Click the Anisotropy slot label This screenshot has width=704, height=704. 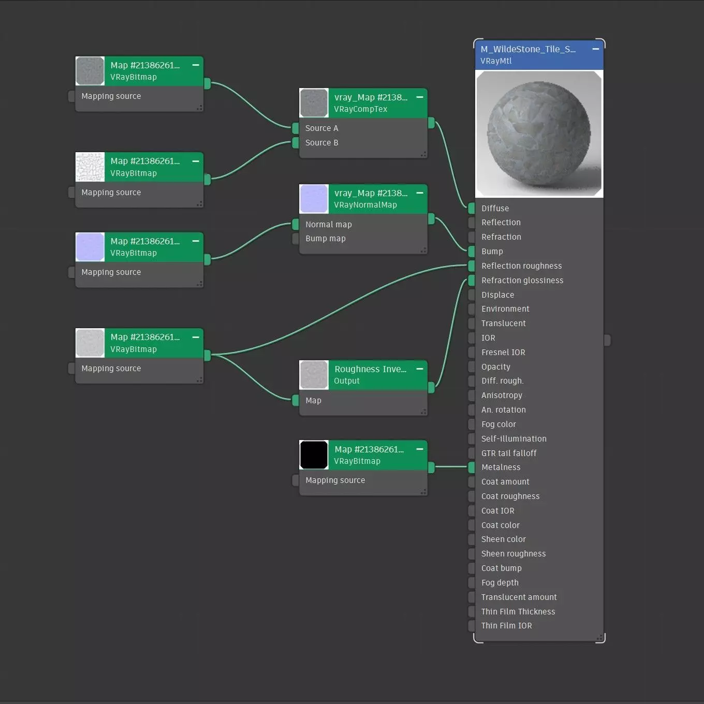tap(502, 395)
